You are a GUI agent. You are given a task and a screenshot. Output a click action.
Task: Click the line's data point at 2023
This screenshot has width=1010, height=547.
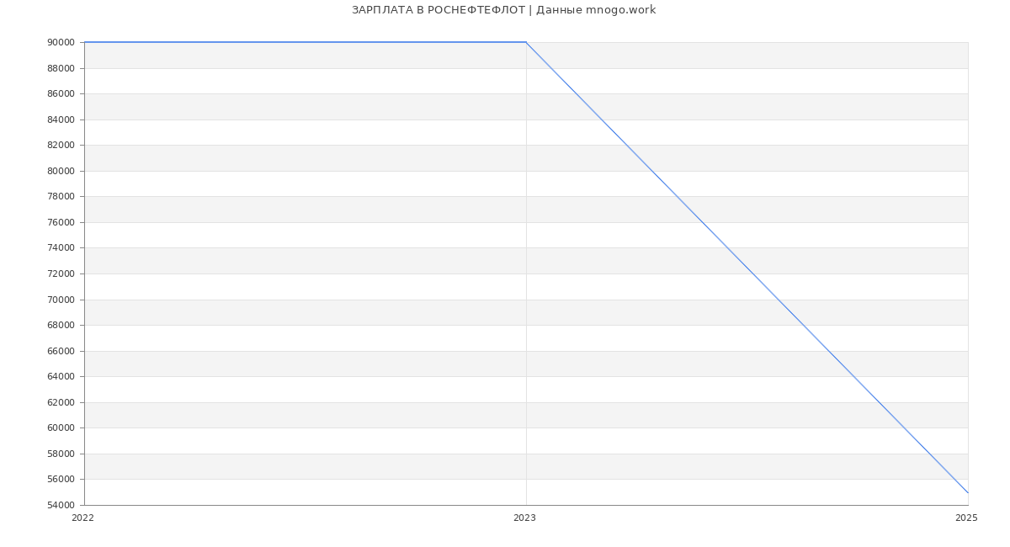pos(526,42)
